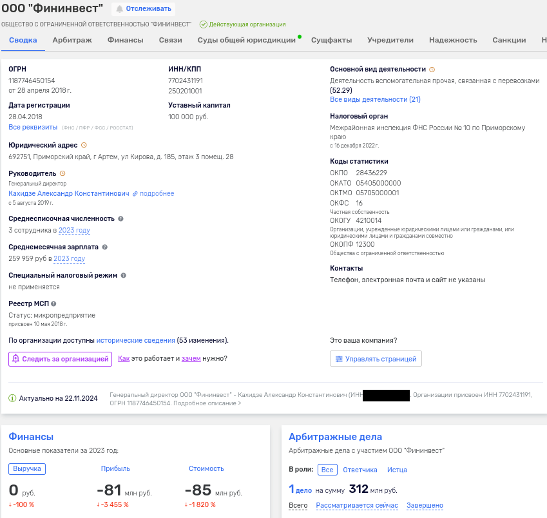
Task: Click the ИНН value 7702431191
Action: 186,81
